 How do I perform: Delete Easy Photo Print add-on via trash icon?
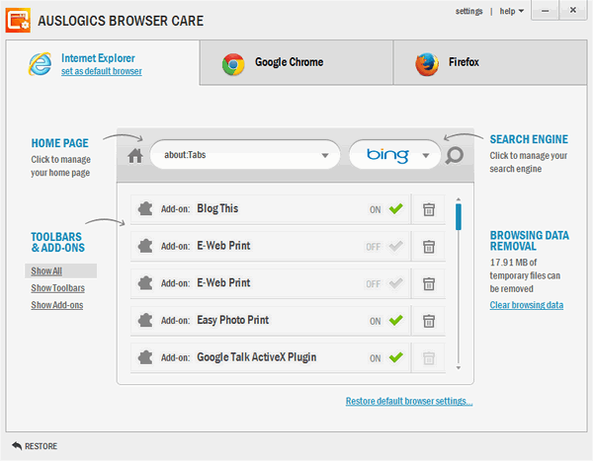[429, 321]
